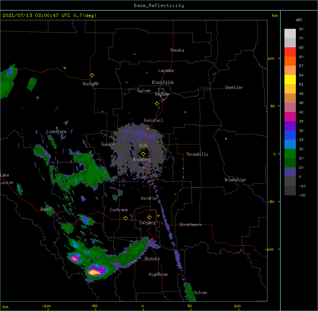Pick the orange 60-57 dBZ legend swatch
Screen dimensions: 318x311
pyautogui.click(x=290, y=61)
